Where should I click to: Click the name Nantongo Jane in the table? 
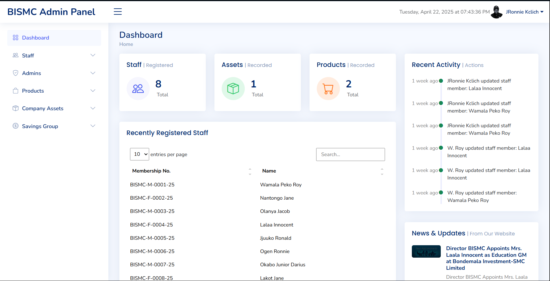pyautogui.click(x=277, y=198)
